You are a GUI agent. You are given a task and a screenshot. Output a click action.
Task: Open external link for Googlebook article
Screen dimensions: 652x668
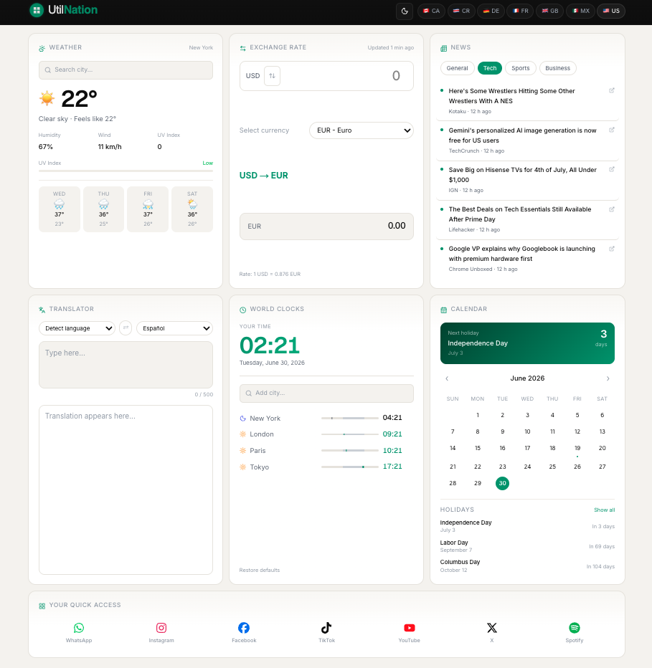point(612,249)
